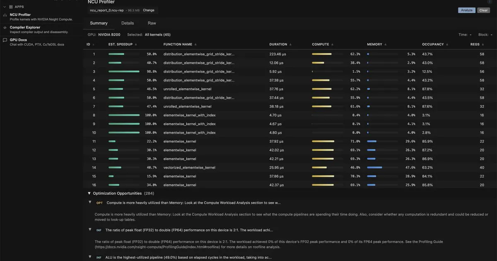Click the Analyze button
Image resolution: width=497 pixels, height=261 pixels.
pos(467,10)
